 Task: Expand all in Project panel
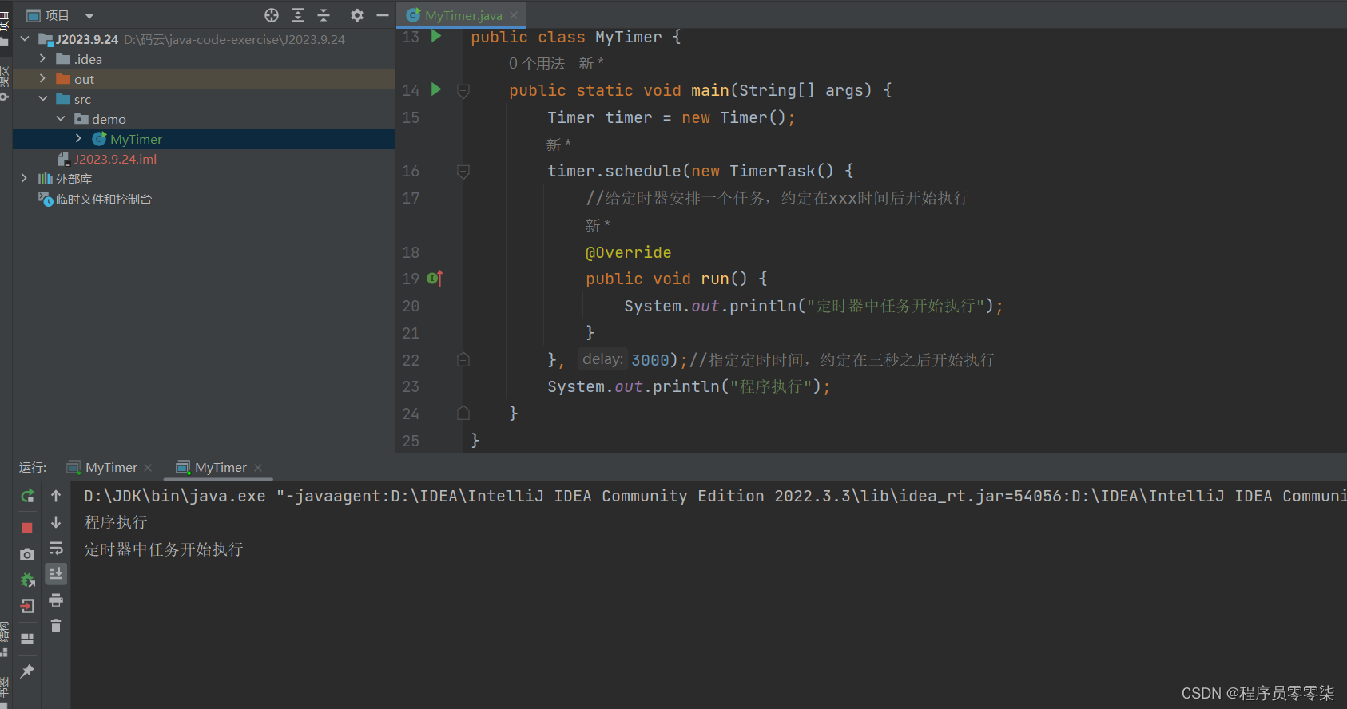[x=298, y=15]
